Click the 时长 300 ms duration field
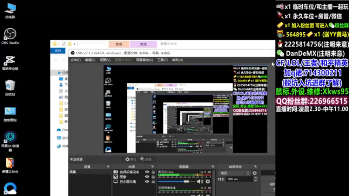The height and width of the screenshot is (196, 349). pos(239,179)
